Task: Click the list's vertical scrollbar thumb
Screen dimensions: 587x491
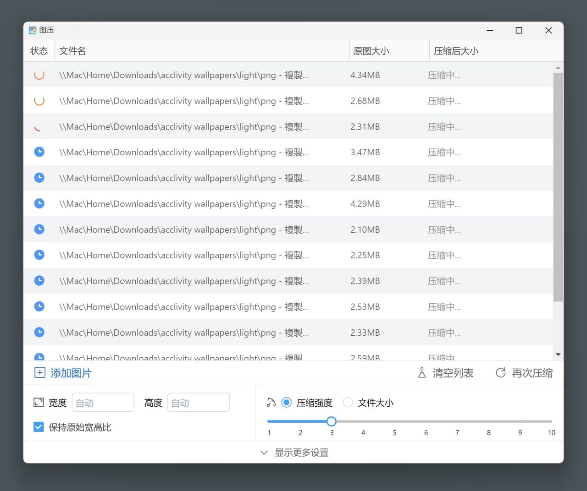Action: tap(558, 187)
